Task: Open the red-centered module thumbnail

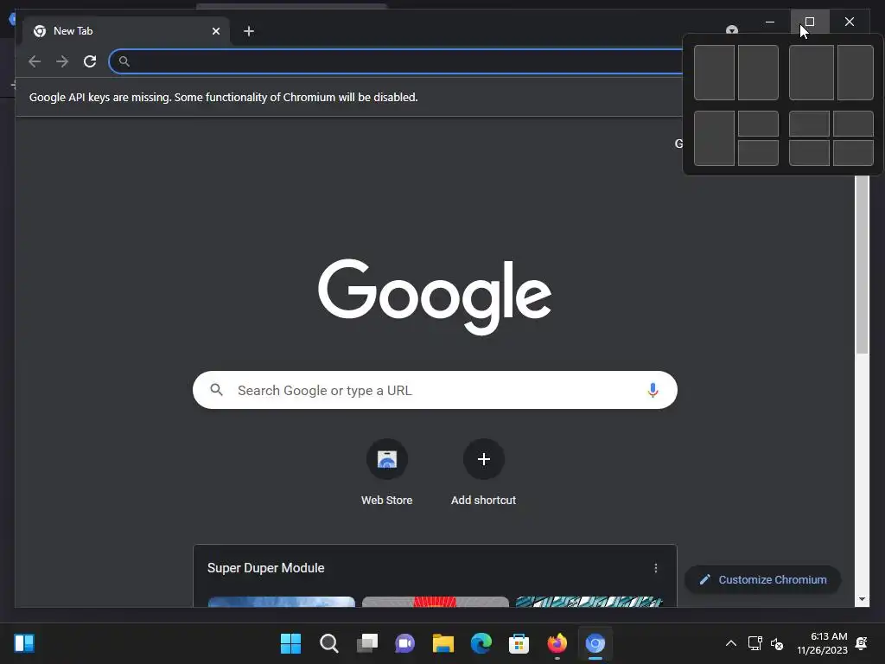Action: [436, 602]
